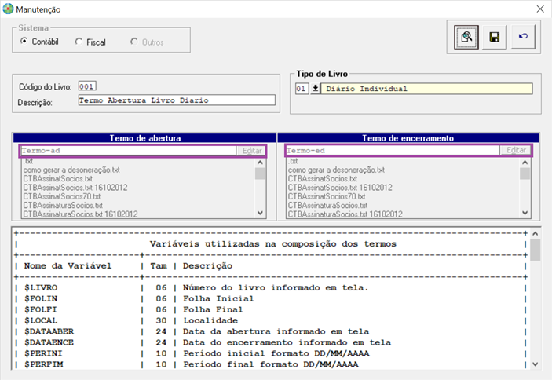Click the floppy disk save icon
Viewport: 552px width, 380px height.
coord(494,37)
